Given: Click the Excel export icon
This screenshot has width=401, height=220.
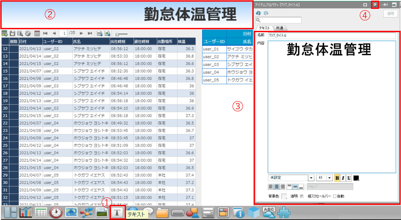Looking at the screenshot, I should tap(107, 33).
